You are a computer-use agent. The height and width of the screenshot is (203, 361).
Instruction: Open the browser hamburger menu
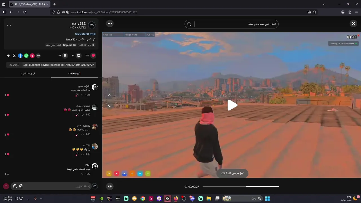click(x=356, y=12)
